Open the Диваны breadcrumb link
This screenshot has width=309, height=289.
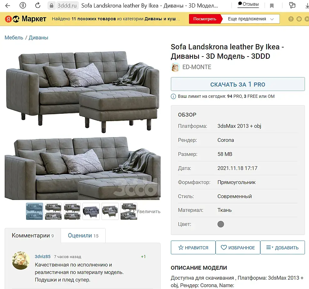point(38,37)
